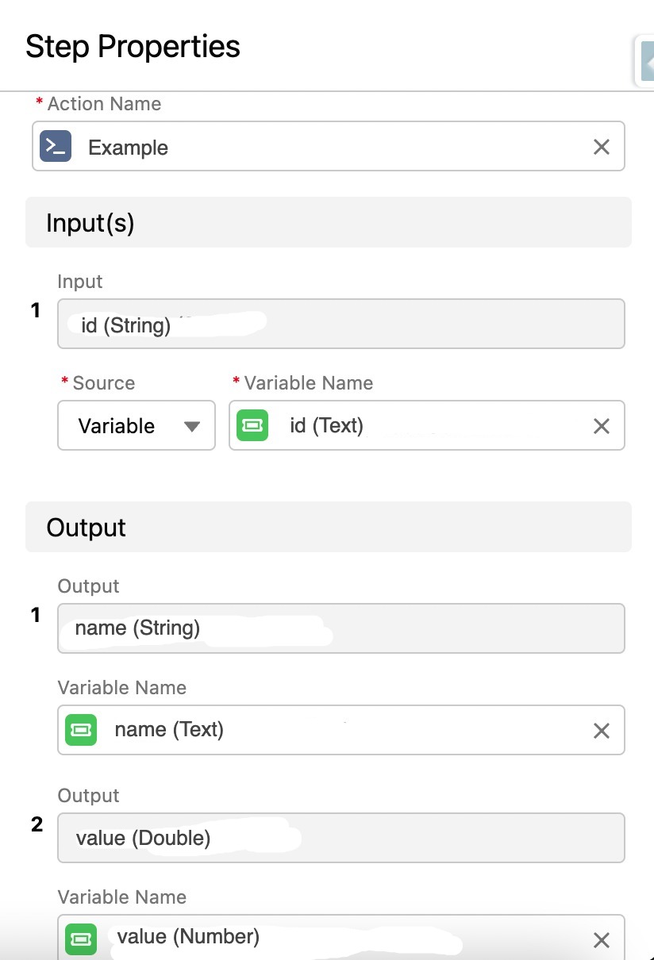The height and width of the screenshot is (960, 654).
Task: Click the id (String) input field
Action: tap(340, 324)
